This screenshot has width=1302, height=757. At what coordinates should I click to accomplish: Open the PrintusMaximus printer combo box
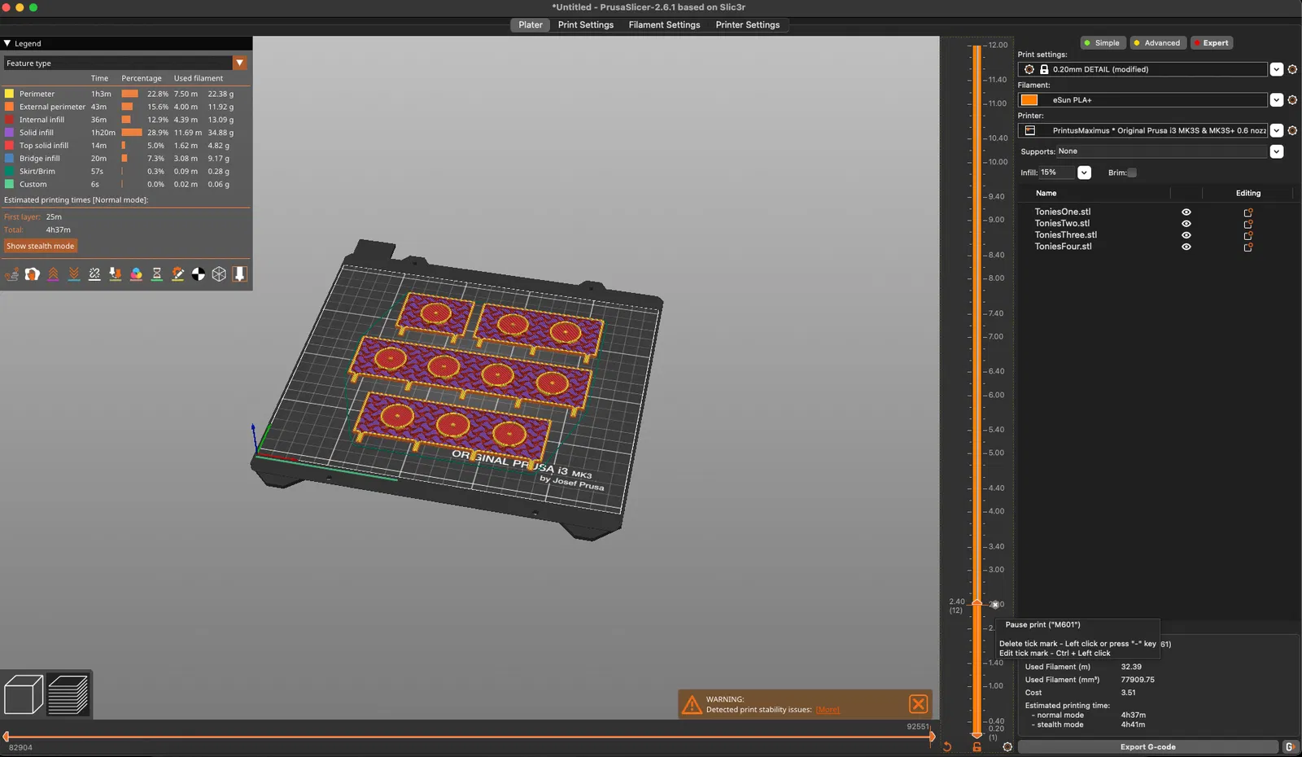point(1143,130)
